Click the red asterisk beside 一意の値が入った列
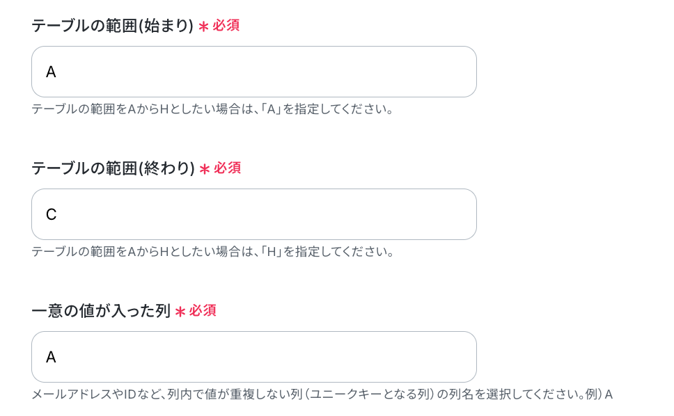674x416 pixels. click(180, 312)
